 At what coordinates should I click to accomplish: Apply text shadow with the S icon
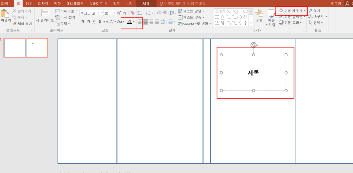[100, 21]
